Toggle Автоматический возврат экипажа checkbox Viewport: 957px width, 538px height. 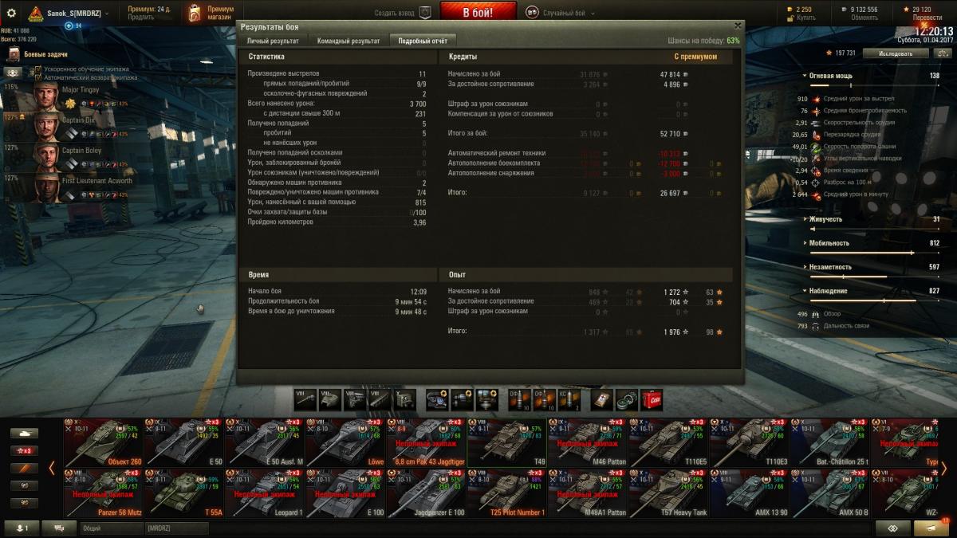click(37, 78)
